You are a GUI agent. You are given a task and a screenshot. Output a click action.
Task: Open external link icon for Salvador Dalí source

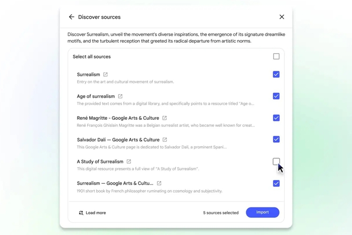point(165,140)
